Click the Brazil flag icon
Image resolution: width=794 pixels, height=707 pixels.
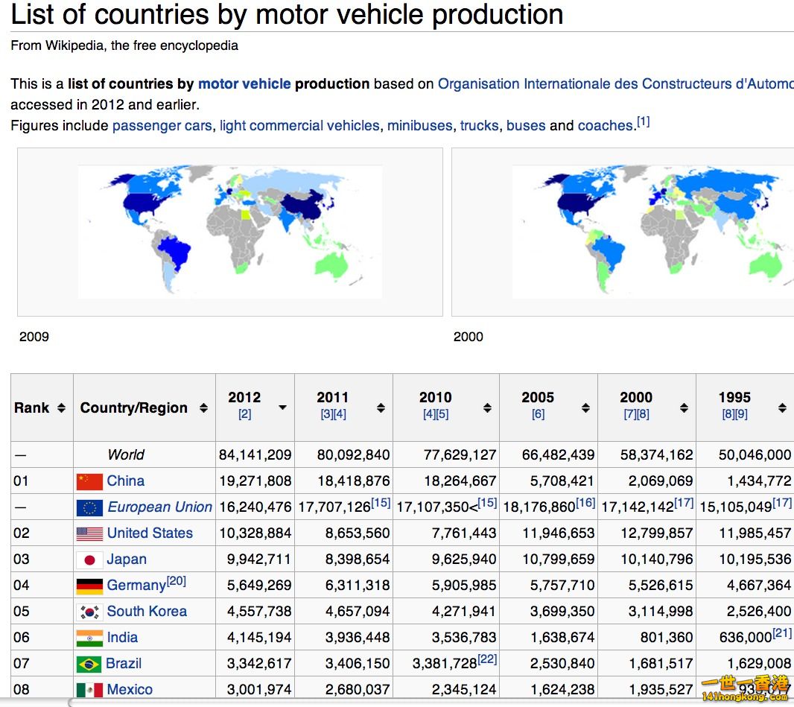[x=89, y=664]
